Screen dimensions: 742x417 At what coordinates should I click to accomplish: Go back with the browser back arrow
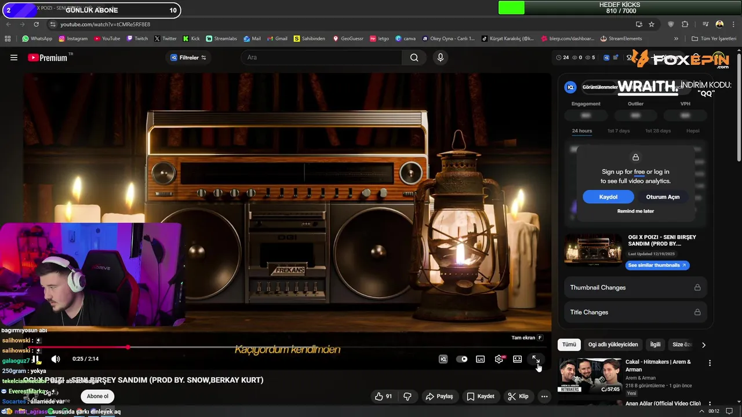tap(8, 24)
